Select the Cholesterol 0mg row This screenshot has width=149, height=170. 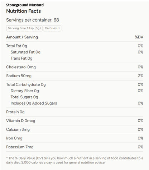[x=75, y=67]
